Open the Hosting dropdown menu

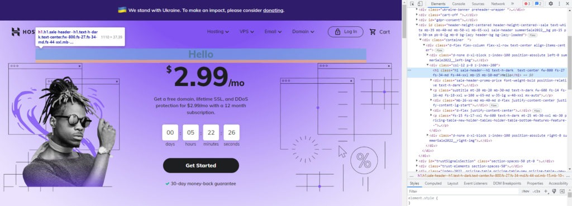218,32
